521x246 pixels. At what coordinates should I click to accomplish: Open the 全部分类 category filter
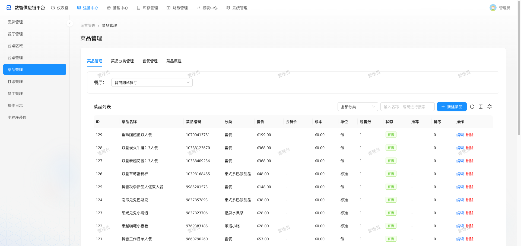click(x=358, y=107)
